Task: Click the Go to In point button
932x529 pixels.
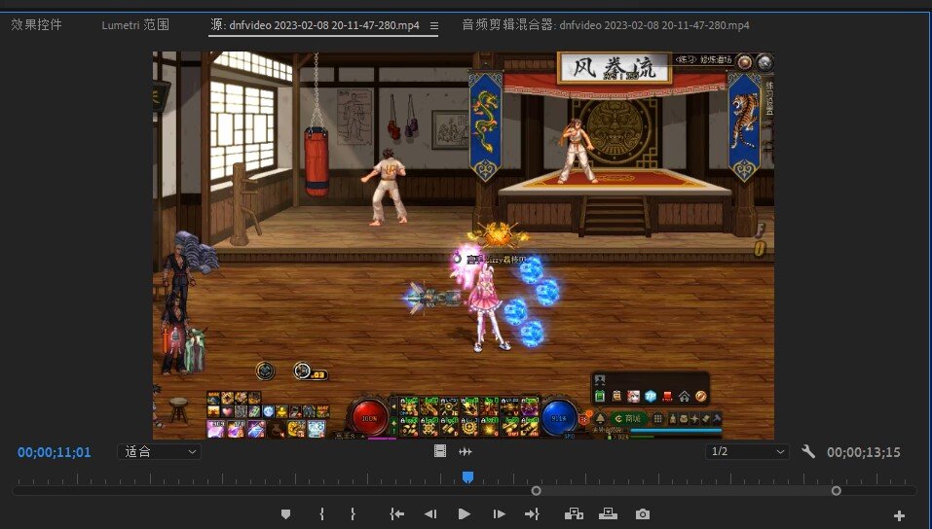Action: pyautogui.click(x=396, y=514)
